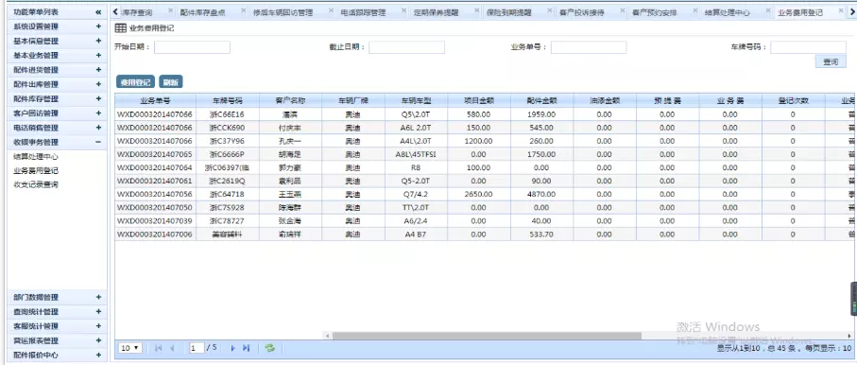Image resolution: width=857 pixels, height=365 pixels.
Task: Close the 定期保养提醒 tab
Action: pos(476,10)
